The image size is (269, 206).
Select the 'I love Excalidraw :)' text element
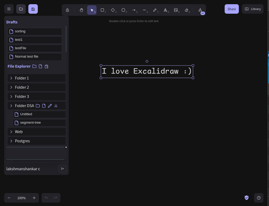pos(147,72)
